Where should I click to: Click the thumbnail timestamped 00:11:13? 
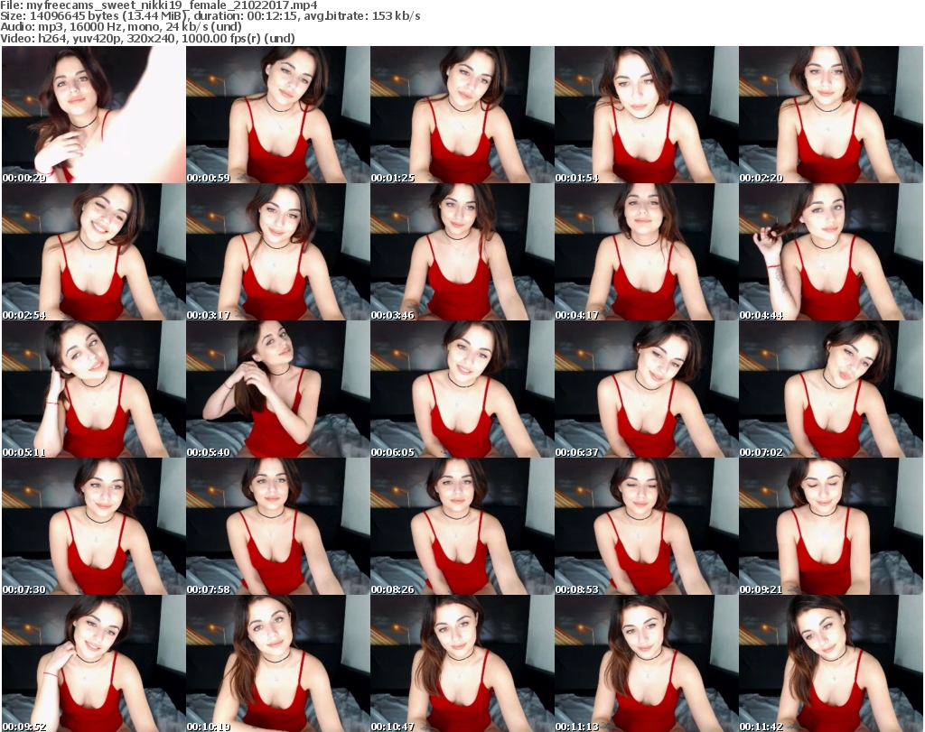647,663
